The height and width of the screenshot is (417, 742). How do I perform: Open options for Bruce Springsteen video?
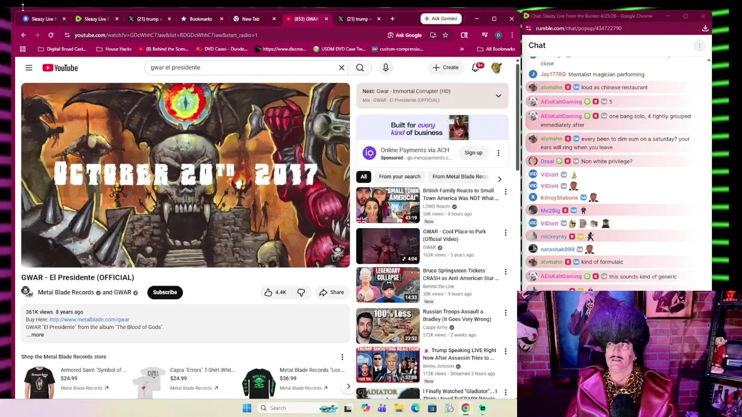[505, 272]
